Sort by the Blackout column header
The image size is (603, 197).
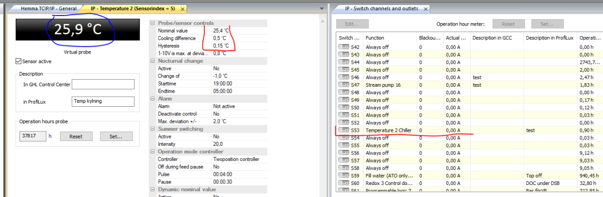tap(430, 38)
